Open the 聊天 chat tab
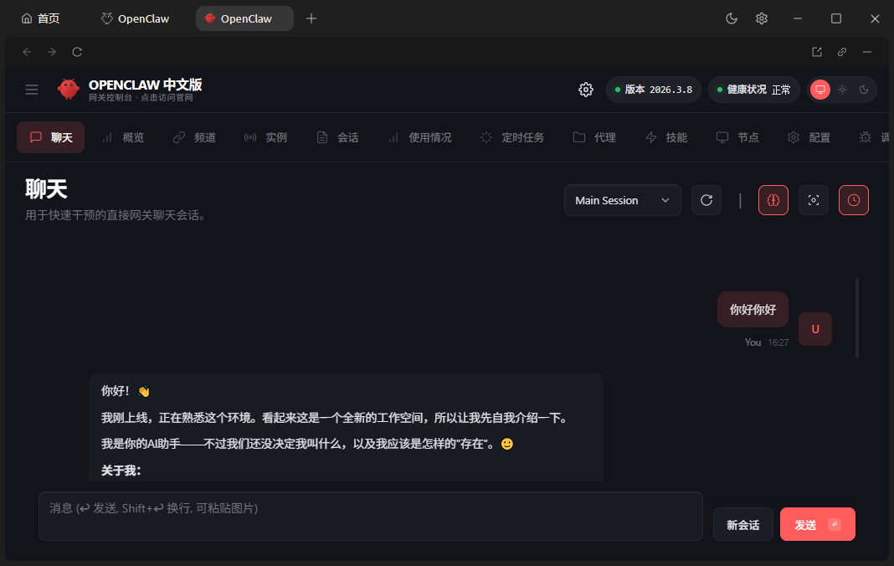The width and height of the screenshot is (894, 566). [51, 137]
